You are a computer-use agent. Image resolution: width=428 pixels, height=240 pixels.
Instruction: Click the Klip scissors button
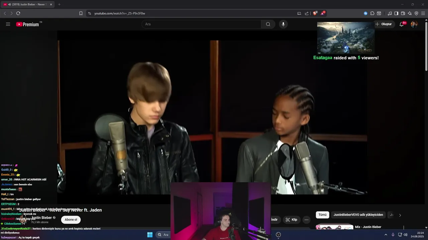coord(292,220)
